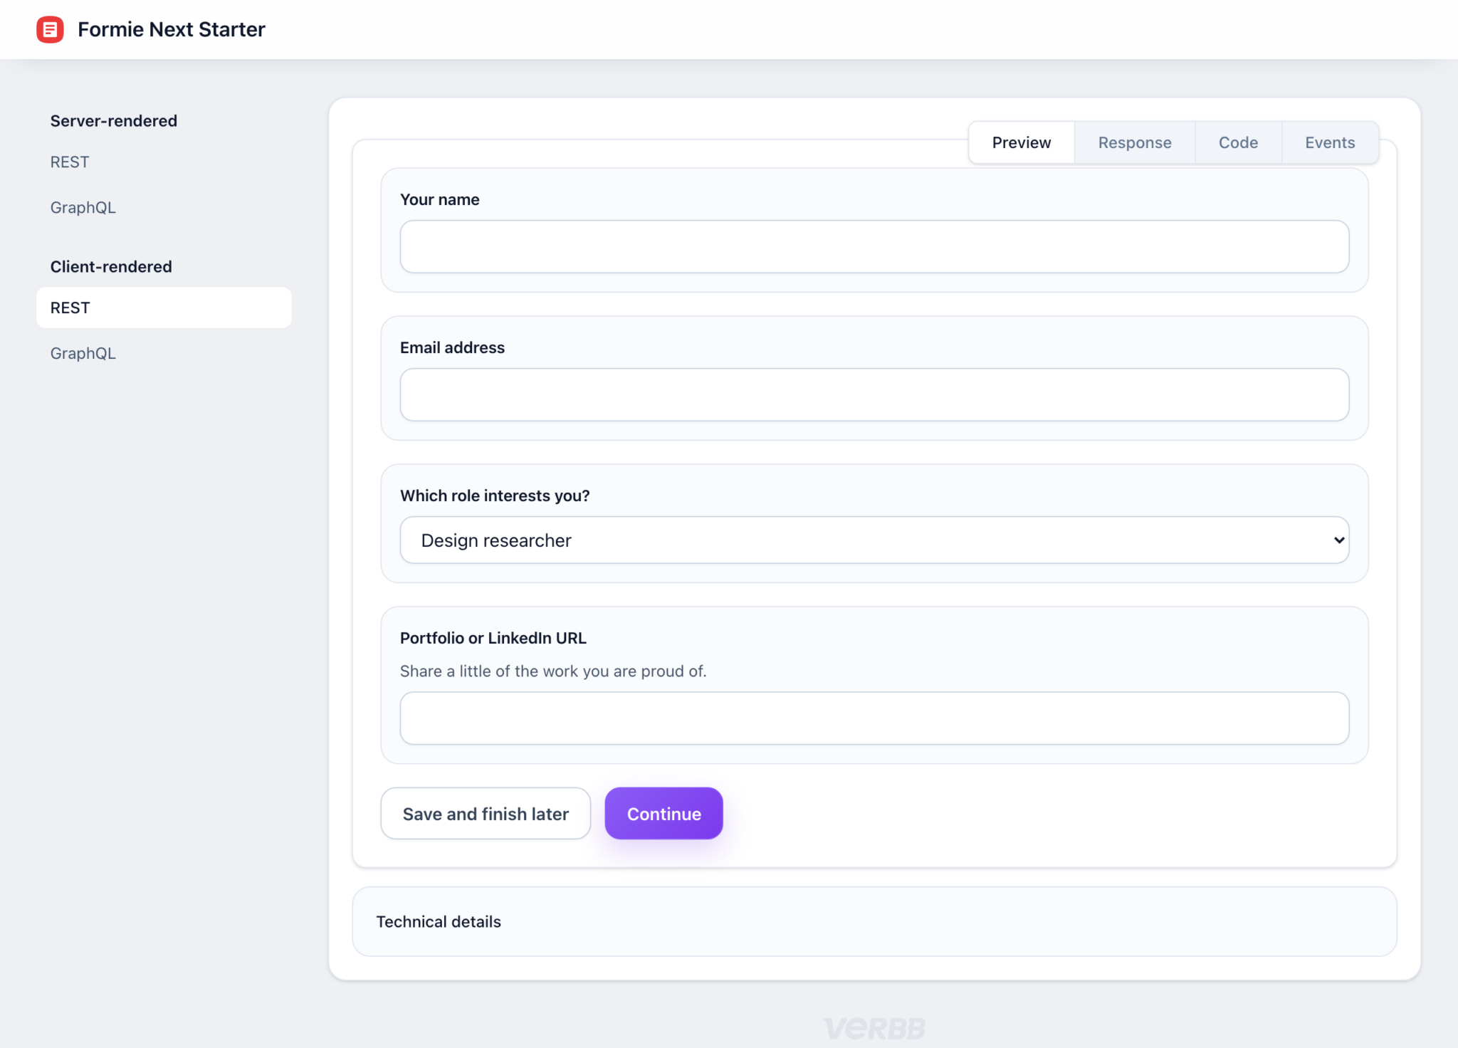Click 'Which role interests you?' label
This screenshot has width=1458, height=1048.
495,496
